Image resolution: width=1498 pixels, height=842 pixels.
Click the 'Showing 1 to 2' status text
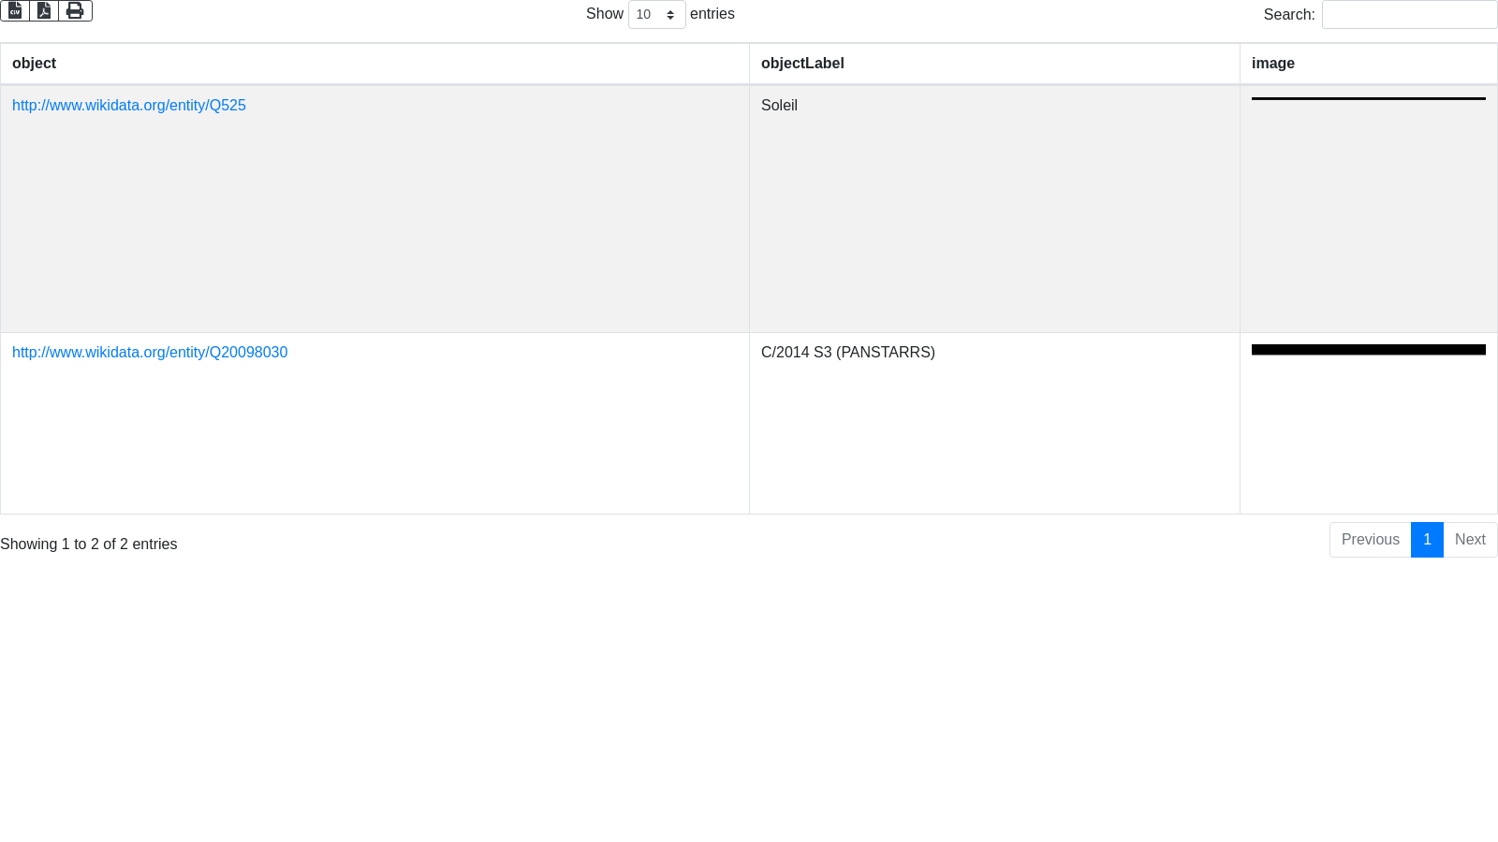(x=89, y=544)
